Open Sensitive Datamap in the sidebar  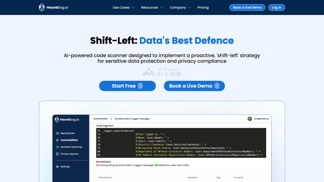71,147
